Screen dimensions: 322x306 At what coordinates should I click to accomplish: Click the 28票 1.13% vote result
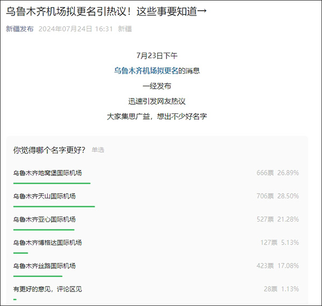pyautogui.click(x=281, y=289)
